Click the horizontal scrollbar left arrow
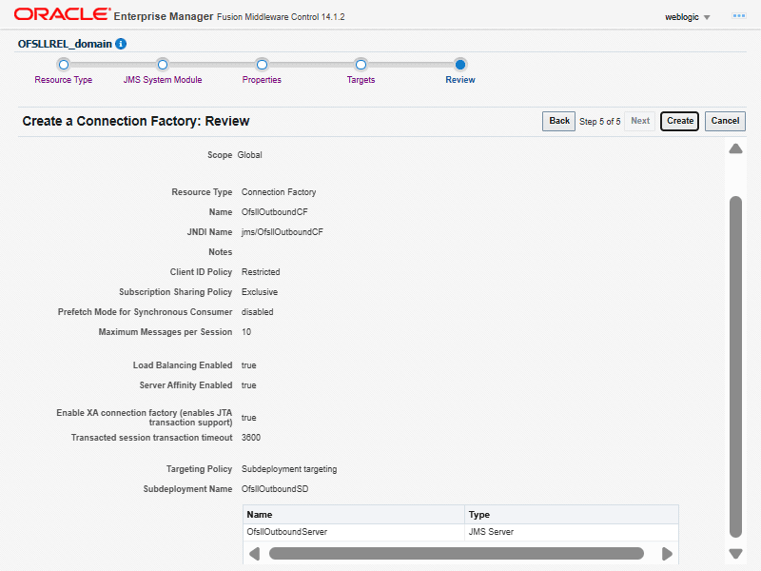The image size is (761, 571). [x=254, y=554]
